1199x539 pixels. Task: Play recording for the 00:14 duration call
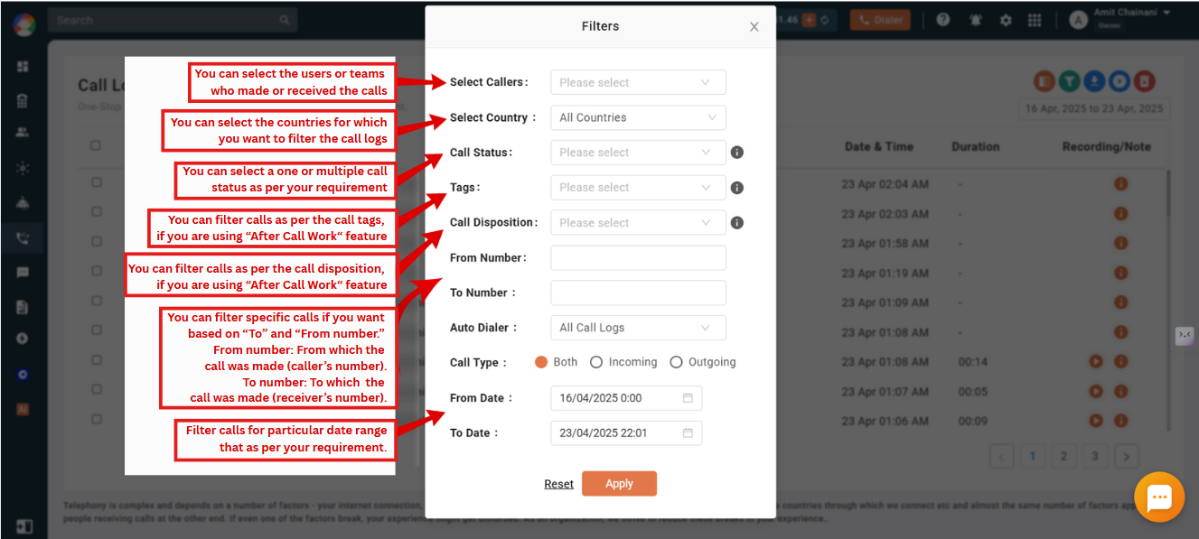(x=1095, y=362)
